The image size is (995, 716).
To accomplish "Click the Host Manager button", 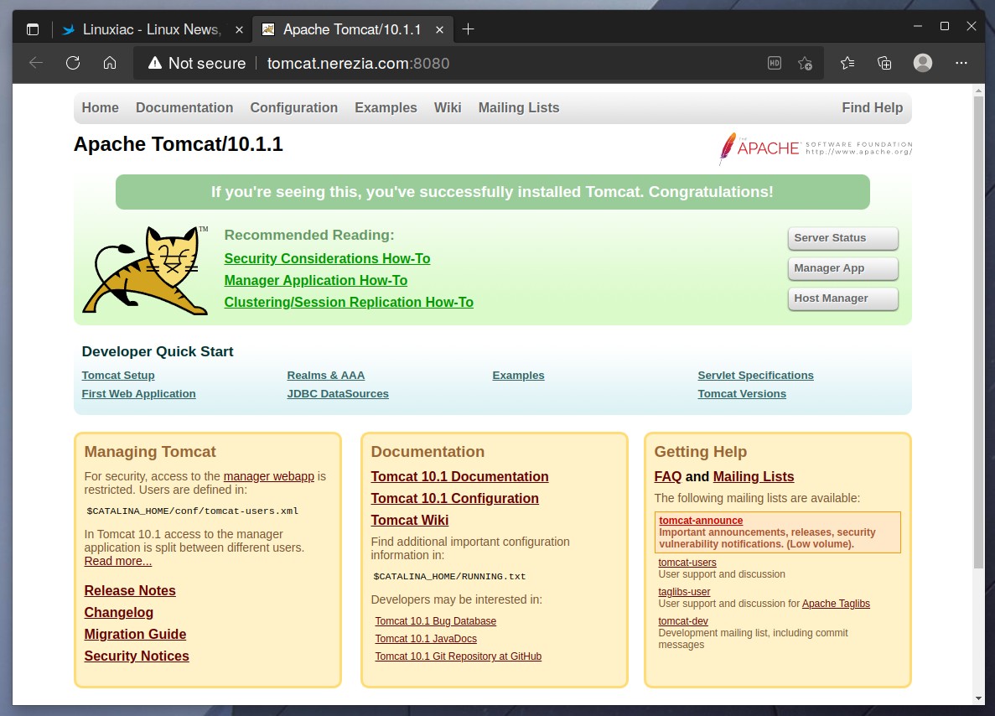I will [x=842, y=298].
